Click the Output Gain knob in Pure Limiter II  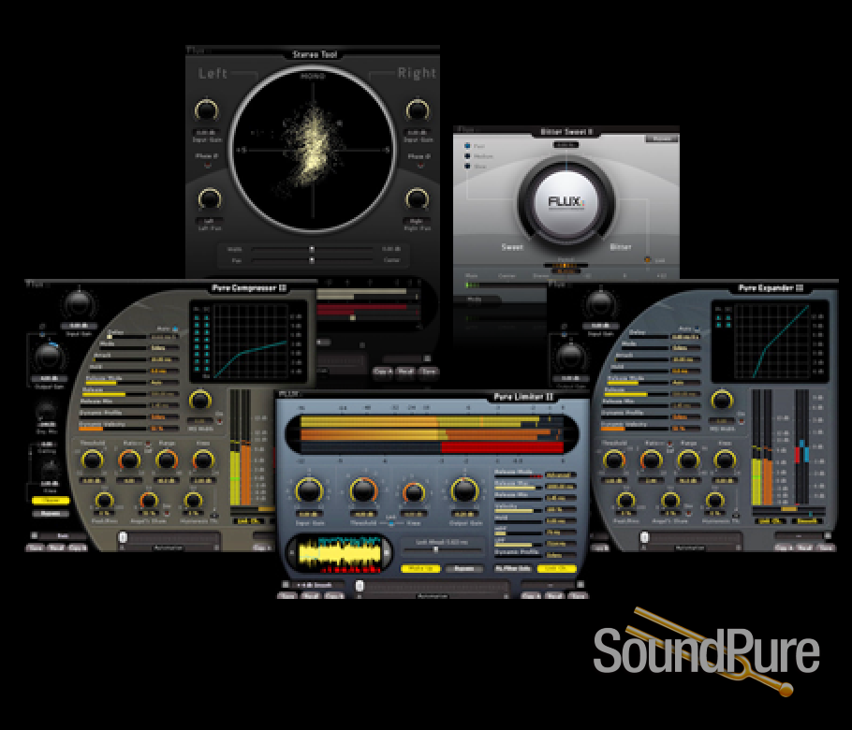click(465, 491)
